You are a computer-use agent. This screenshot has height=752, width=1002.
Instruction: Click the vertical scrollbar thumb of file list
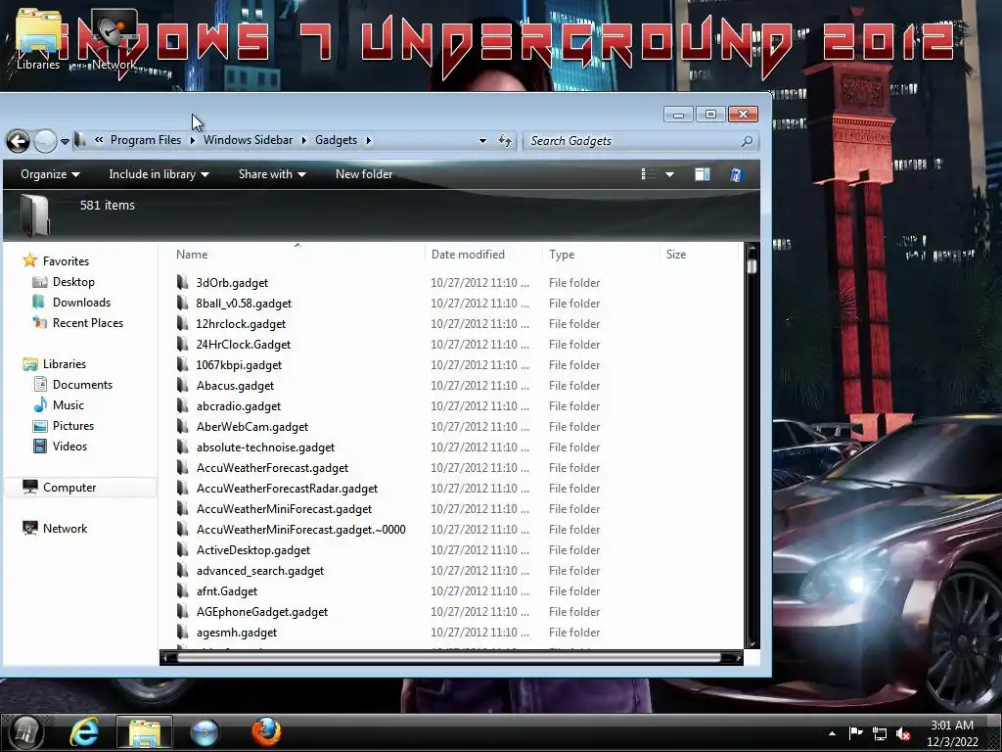coord(751,264)
